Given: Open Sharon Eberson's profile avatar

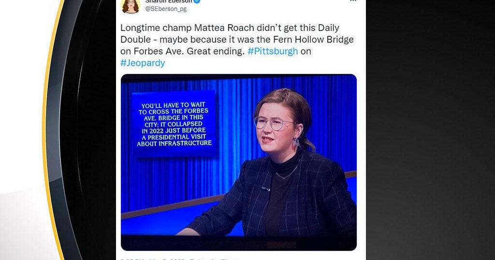Looking at the screenshot, I should [130, 6].
